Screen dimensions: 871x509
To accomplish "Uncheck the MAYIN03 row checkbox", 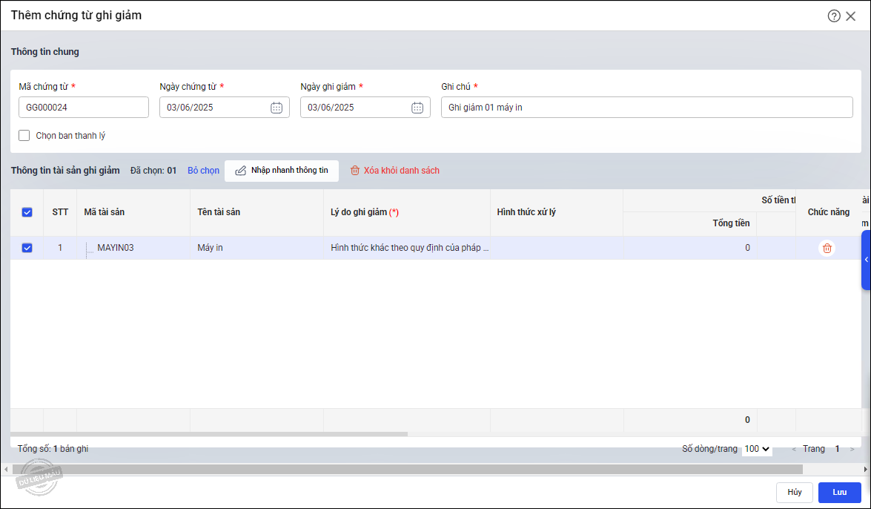I will click(27, 248).
